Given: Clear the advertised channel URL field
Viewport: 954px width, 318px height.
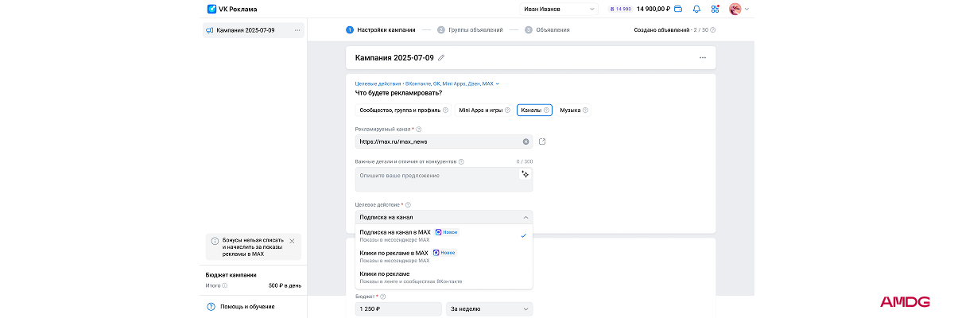Looking at the screenshot, I should pos(525,142).
